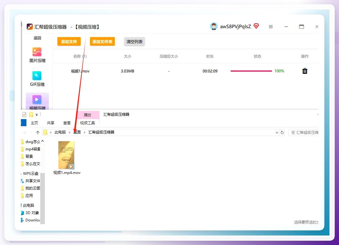
Task: Click the 时长 column header
Action: tap(210, 56)
